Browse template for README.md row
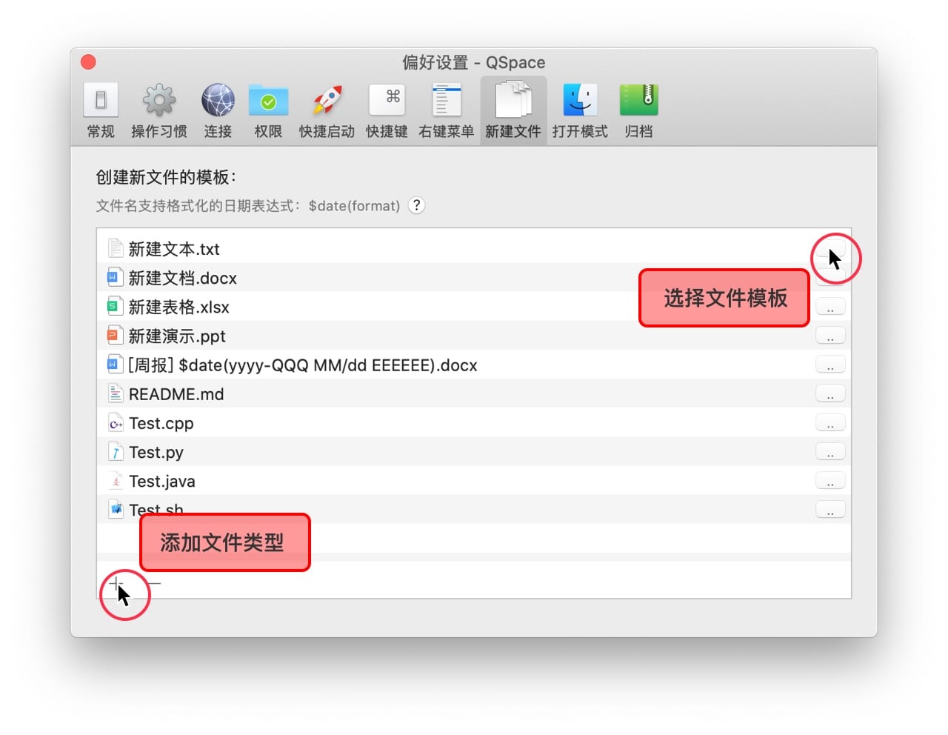This screenshot has height=735, width=948. pyautogui.click(x=830, y=394)
